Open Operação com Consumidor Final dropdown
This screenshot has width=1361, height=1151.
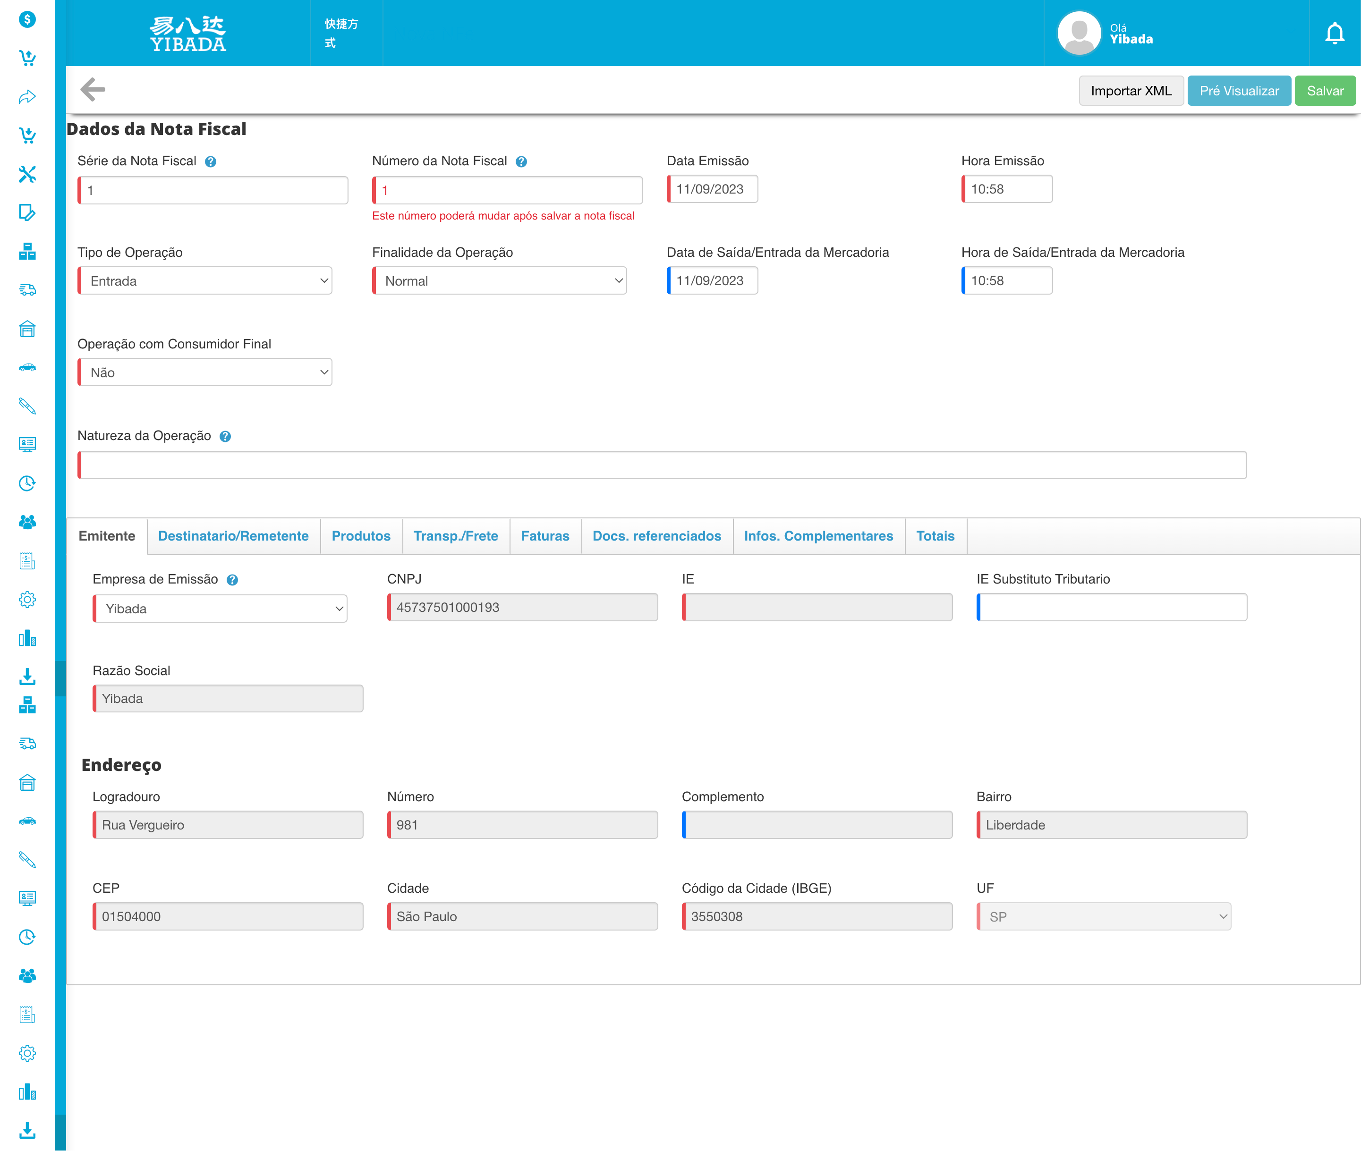pos(205,372)
